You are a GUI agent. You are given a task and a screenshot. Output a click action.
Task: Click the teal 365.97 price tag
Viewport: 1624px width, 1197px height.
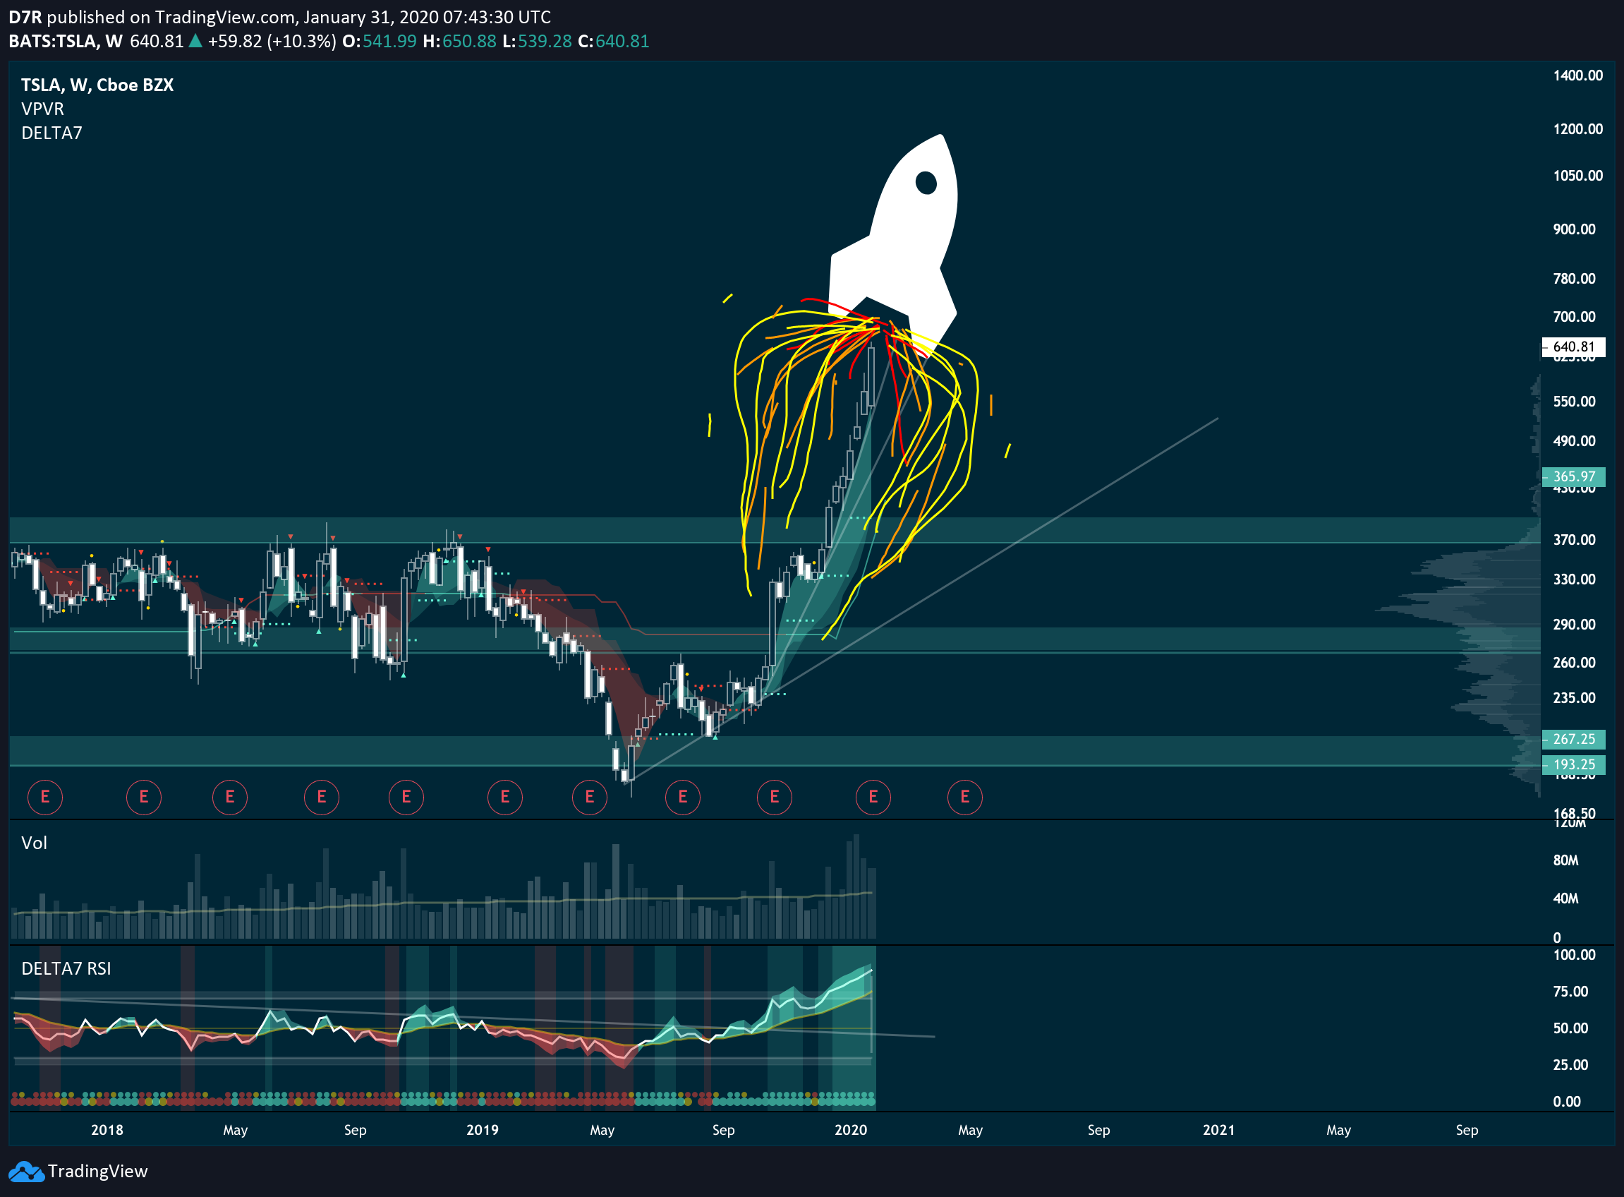pyautogui.click(x=1573, y=477)
